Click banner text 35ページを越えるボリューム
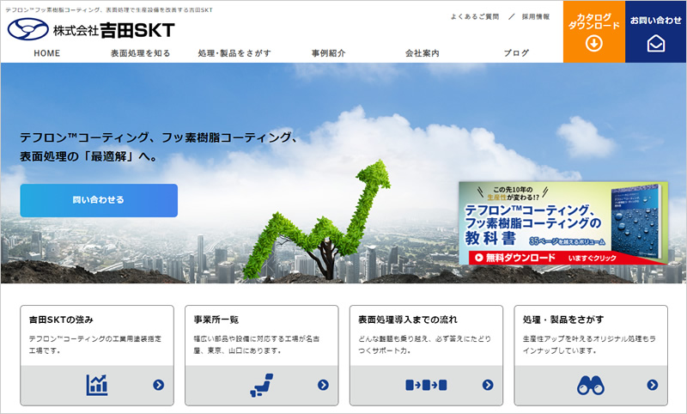The image size is (687, 414). pos(567,241)
